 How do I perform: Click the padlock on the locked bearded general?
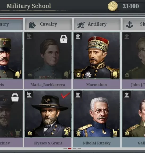[15, 97]
